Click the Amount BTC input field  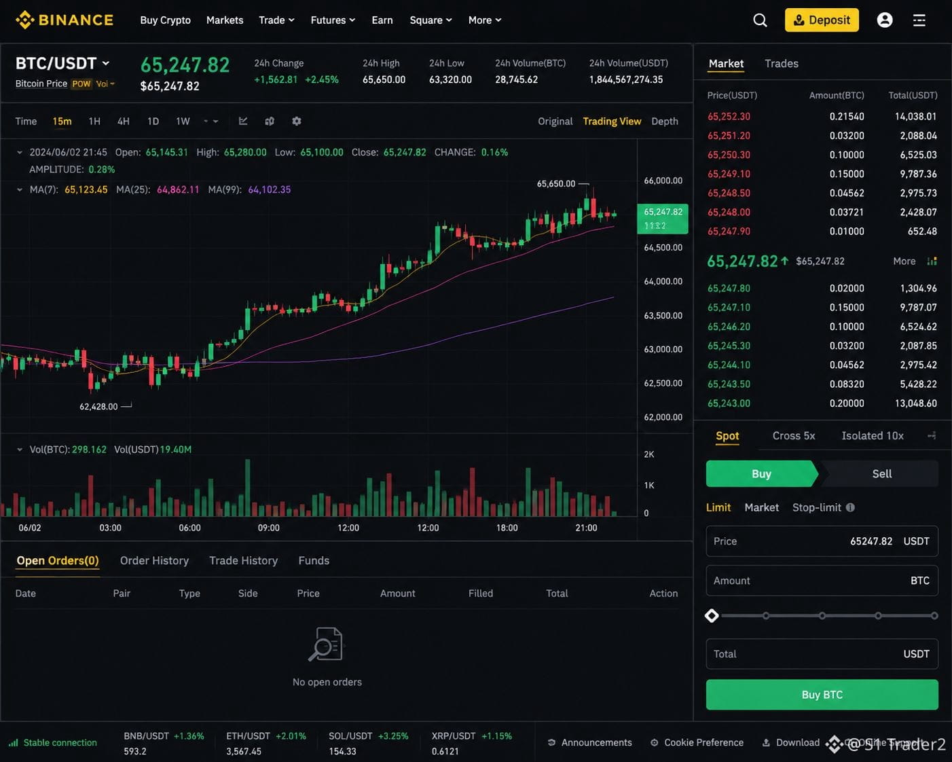(822, 581)
